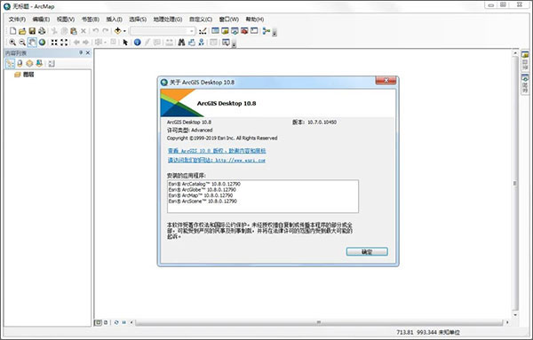
Task: Open the Insert (I) menu
Action: [x=115, y=20]
